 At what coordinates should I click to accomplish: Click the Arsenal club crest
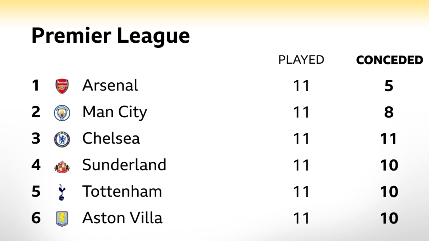point(62,86)
